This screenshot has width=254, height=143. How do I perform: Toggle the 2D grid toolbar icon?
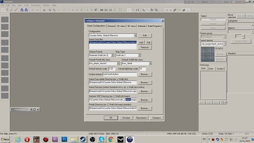pos(3,10)
